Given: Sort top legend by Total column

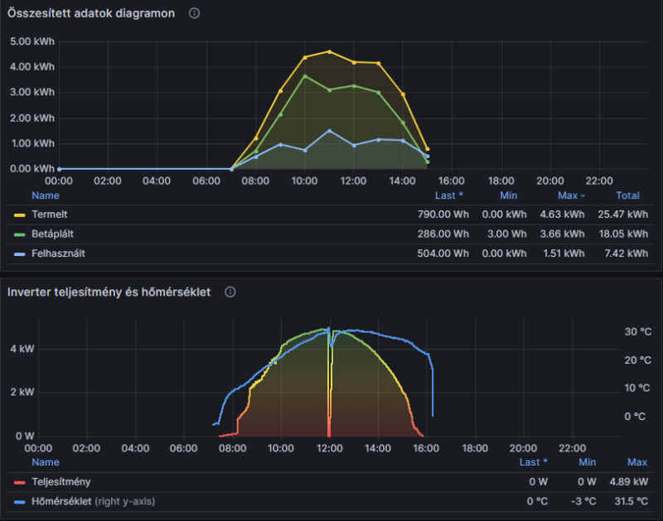Looking at the screenshot, I should (627, 195).
